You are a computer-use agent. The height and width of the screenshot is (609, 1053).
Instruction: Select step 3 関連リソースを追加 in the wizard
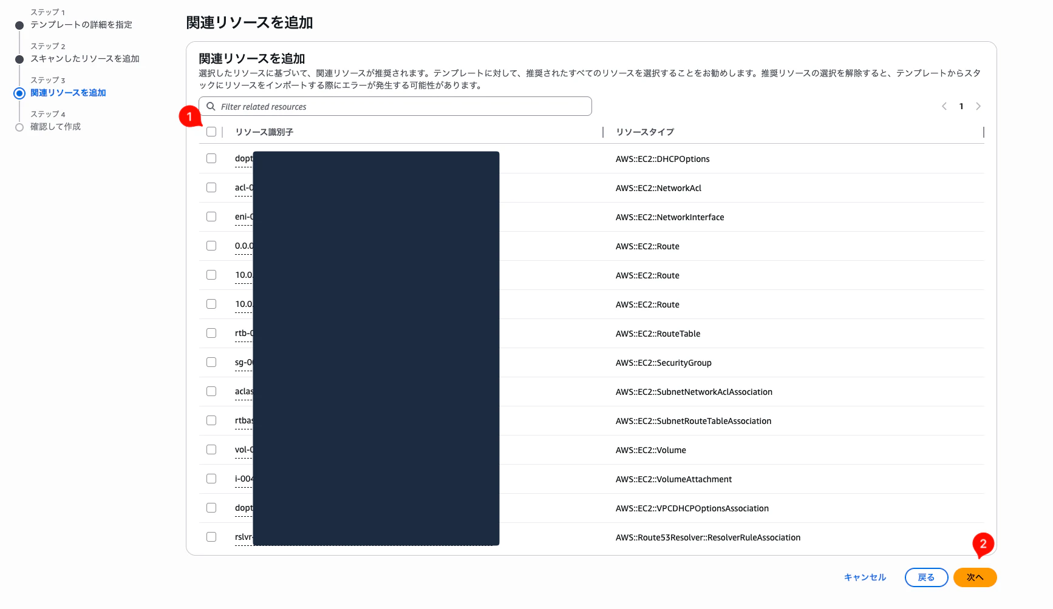point(68,93)
